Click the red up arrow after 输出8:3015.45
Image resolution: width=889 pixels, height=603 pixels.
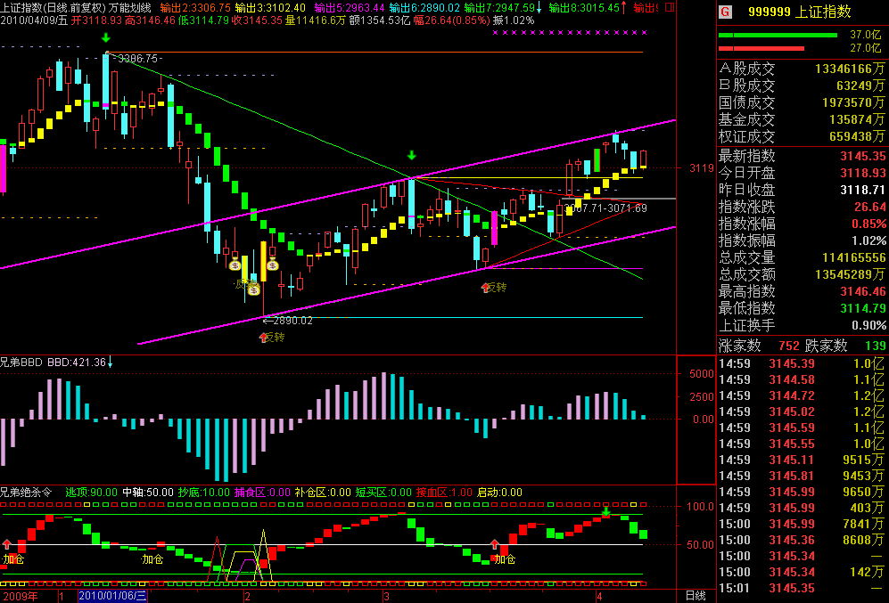624,7
